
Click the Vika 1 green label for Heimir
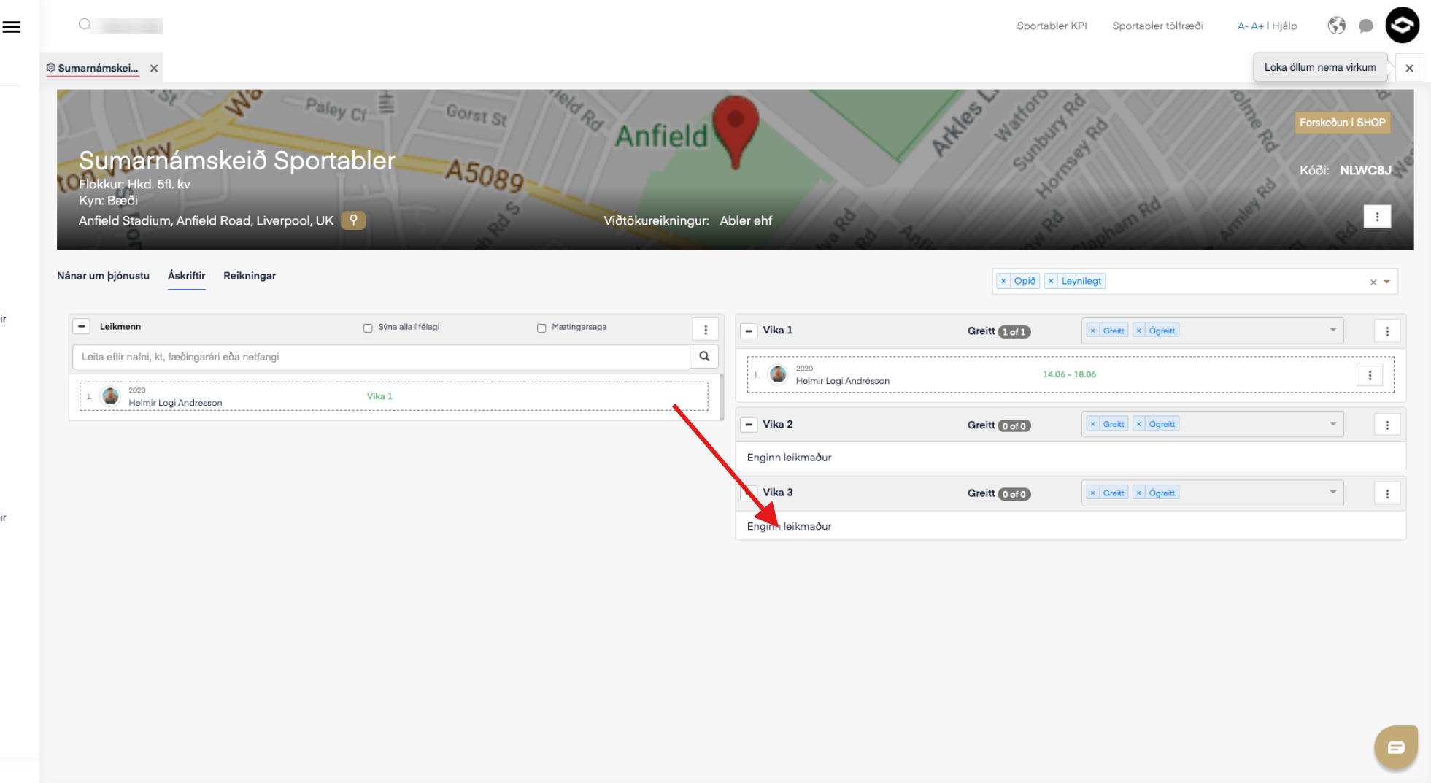pyautogui.click(x=379, y=396)
